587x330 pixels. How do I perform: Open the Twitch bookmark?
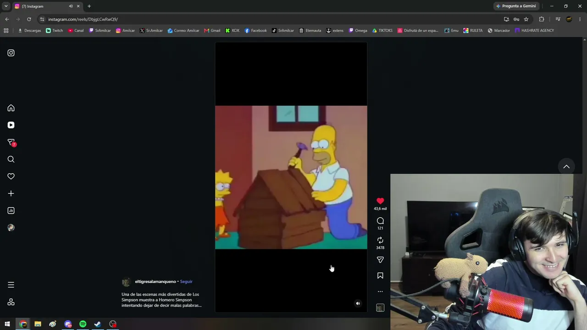pyautogui.click(x=55, y=31)
